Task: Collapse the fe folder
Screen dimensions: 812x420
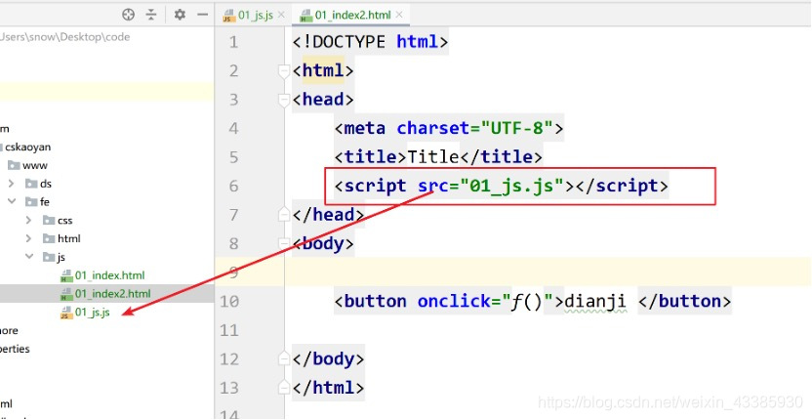Action: [12, 202]
